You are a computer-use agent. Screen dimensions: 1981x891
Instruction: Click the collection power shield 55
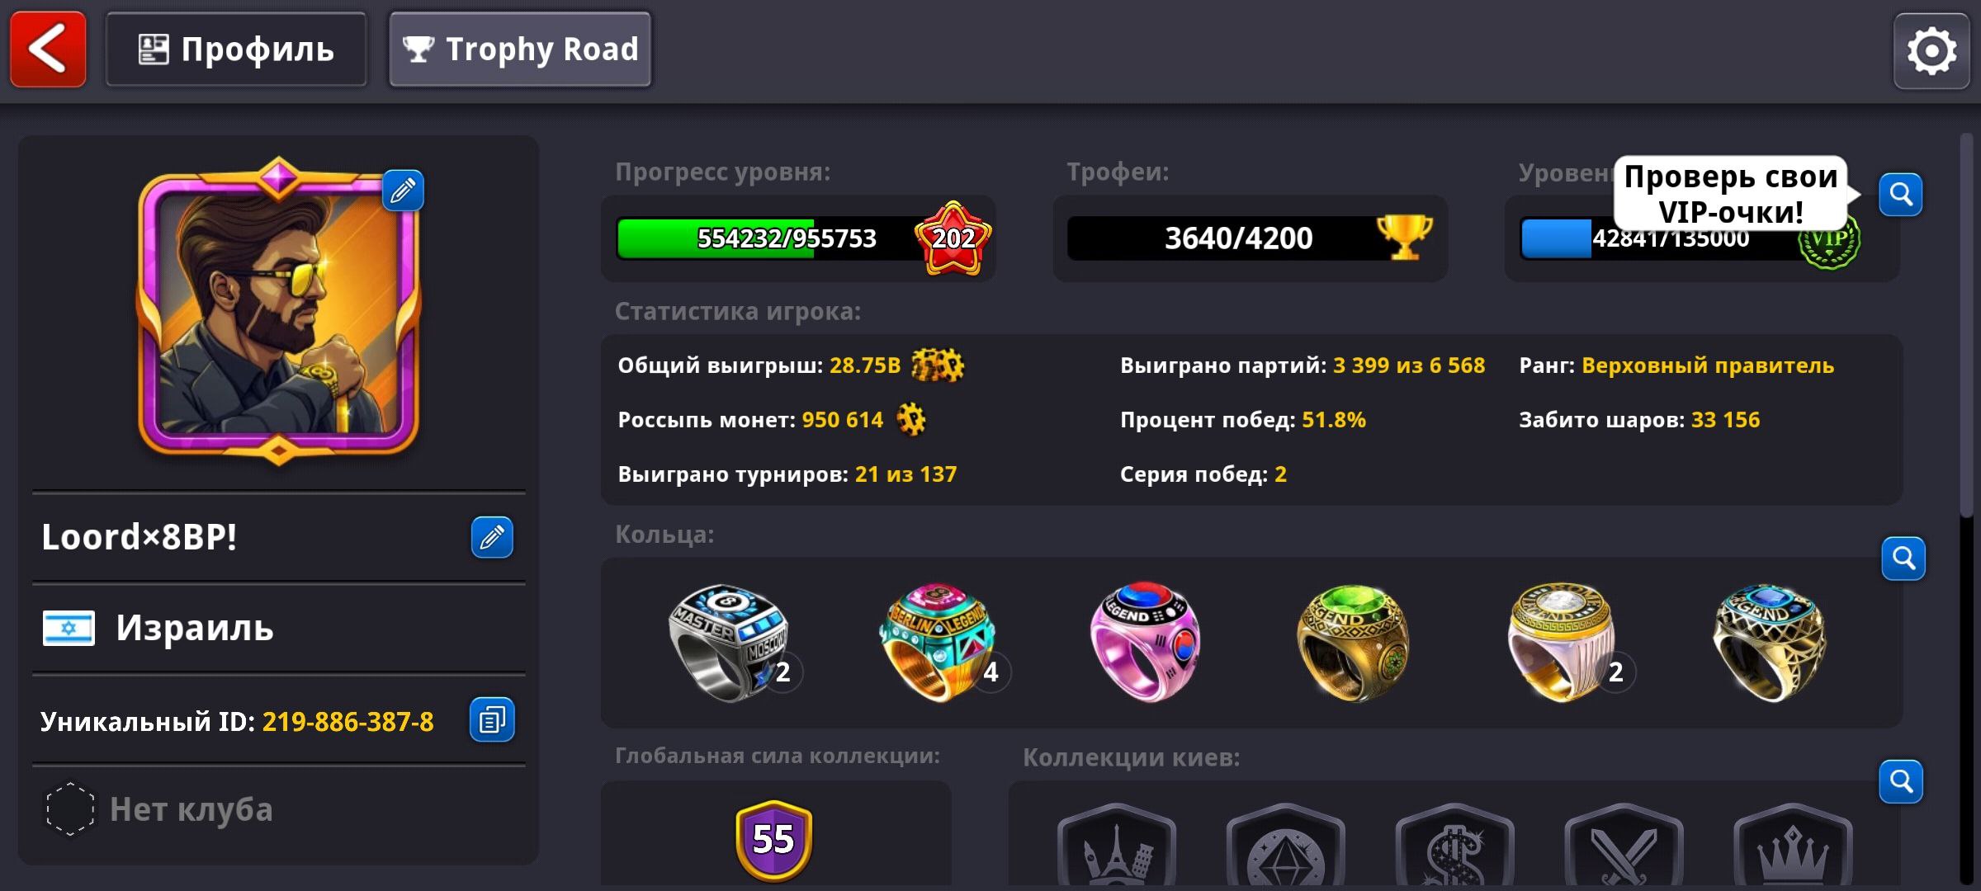pos(773,840)
